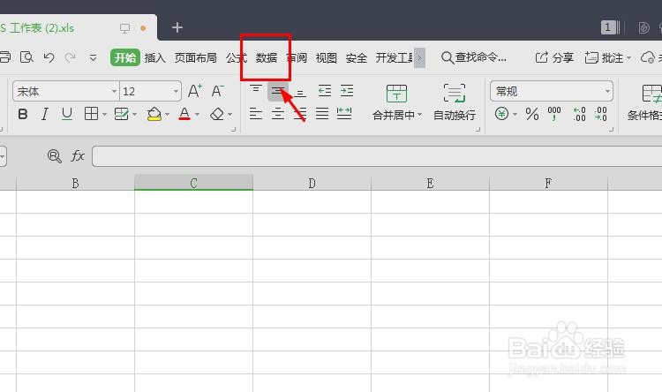This screenshot has height=392, width=662.
Task: Click the 查找命令 search box
Action: tap(474, 57)
